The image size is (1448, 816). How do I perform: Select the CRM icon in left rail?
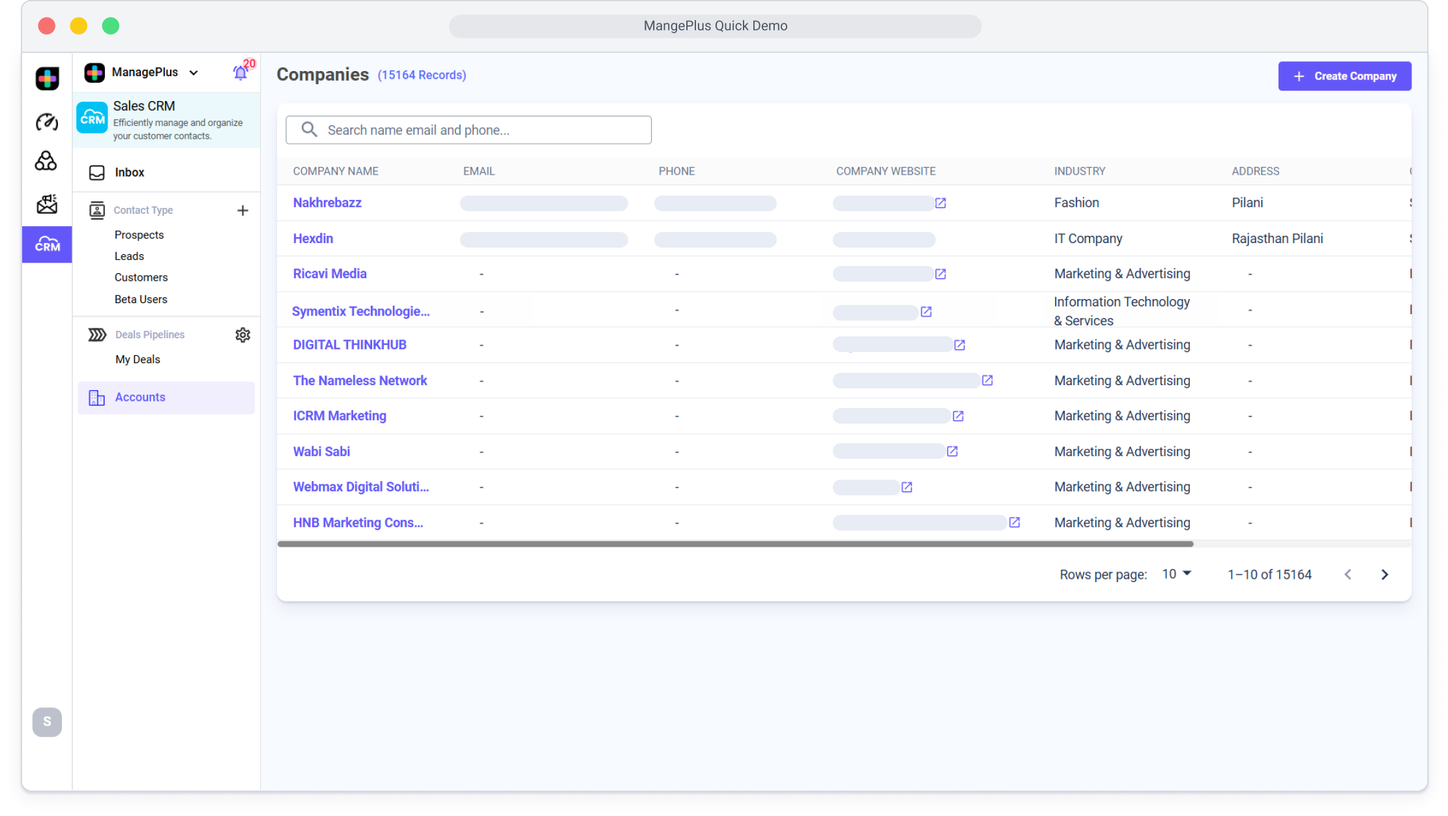point(47,245)
